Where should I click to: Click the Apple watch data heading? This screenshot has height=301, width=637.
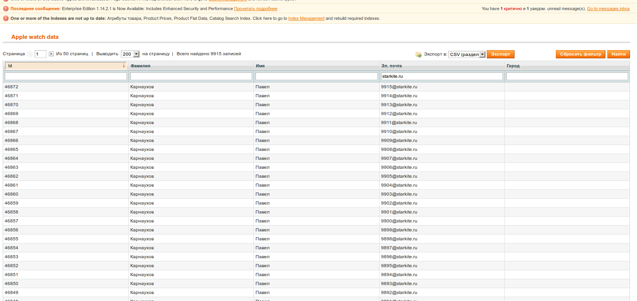pyautogui.click(x=35, y=37)
